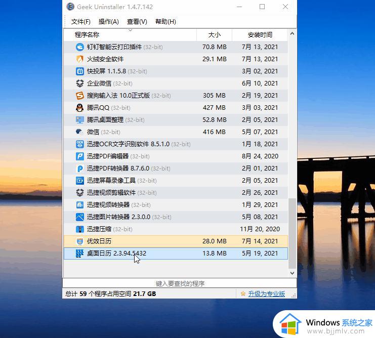The width and height of the screenshot is (375, 338).
Task: Sort by the 安装时间 column header
Action: pos(260,35)
